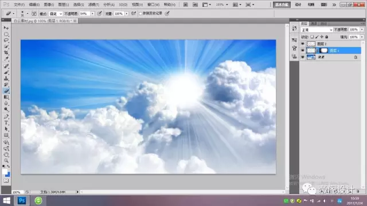The height and width of the screenshot is (206, 367).
Task: Click the lock all icon in Layers panel
Action: click(327, 37)
